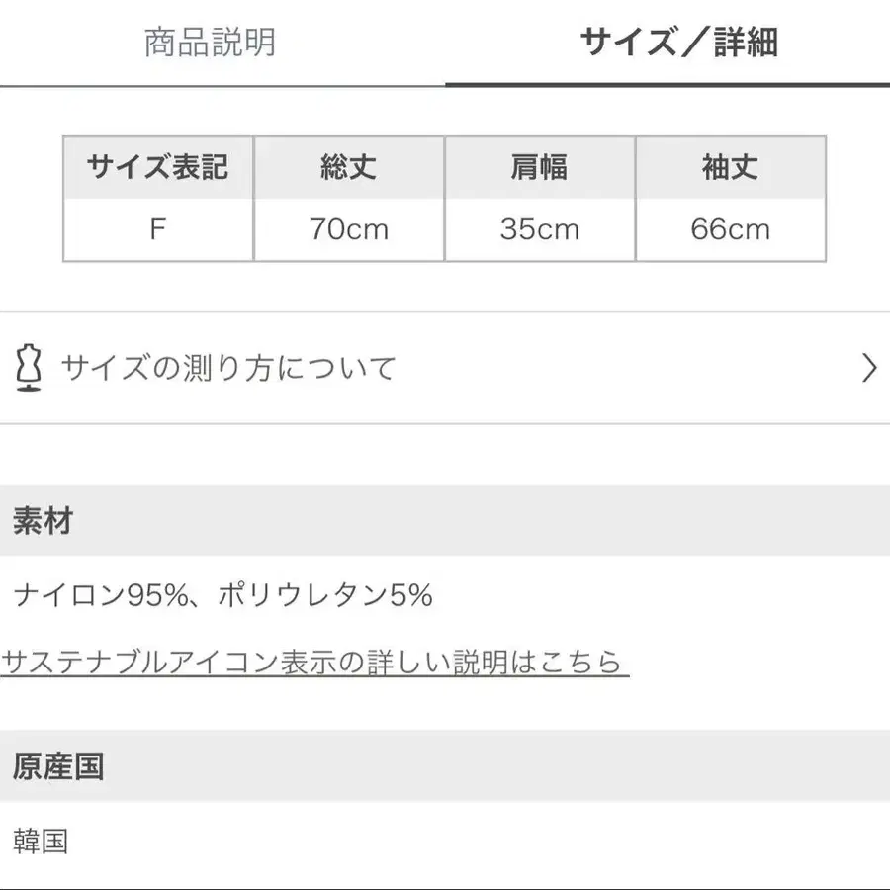The width and height of the screenshot is (890, 890).
Task: Expand the chevron arrow for size measuring
Action: (868, 369)
